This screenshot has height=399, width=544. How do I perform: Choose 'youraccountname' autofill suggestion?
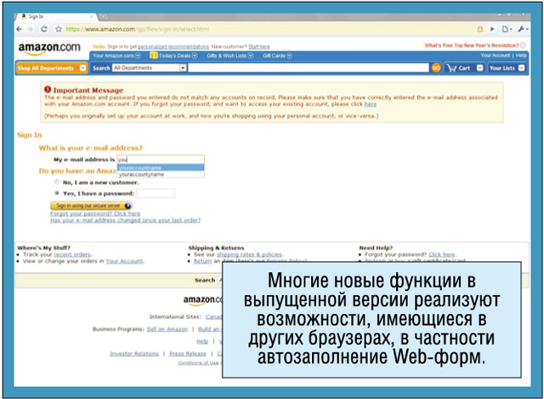tap(161, 168)
